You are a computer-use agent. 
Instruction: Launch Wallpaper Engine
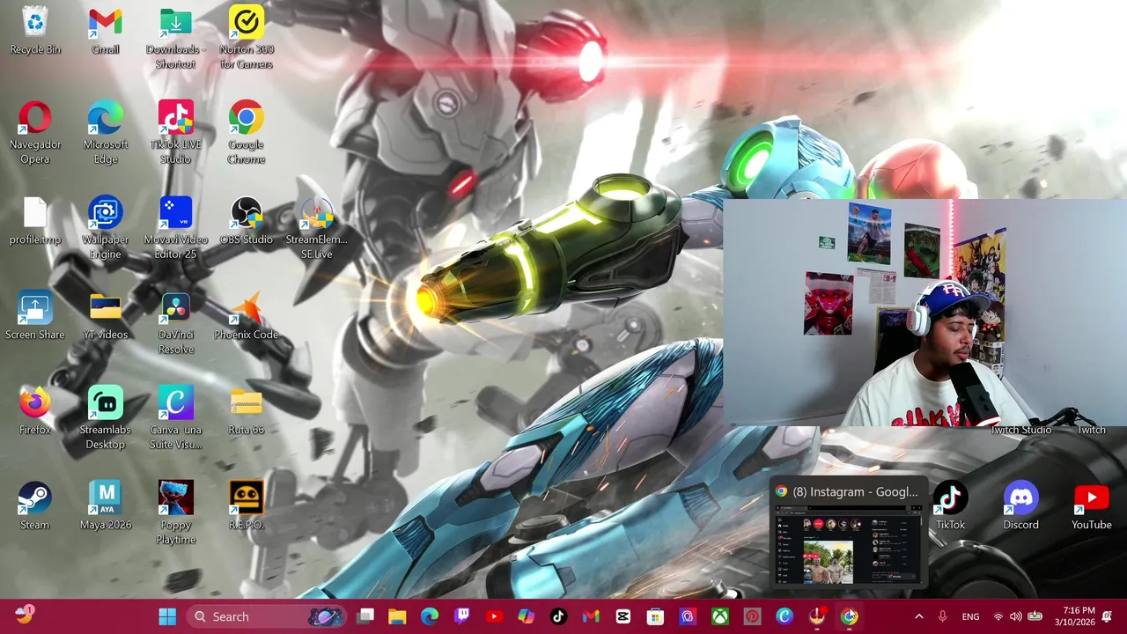tap(106, 228)
